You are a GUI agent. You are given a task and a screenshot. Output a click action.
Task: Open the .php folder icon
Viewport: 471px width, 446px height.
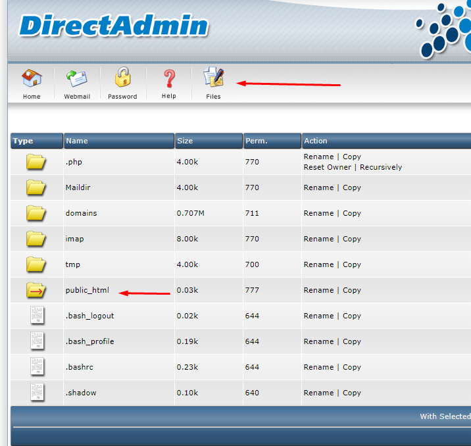(x=36, y=162)
